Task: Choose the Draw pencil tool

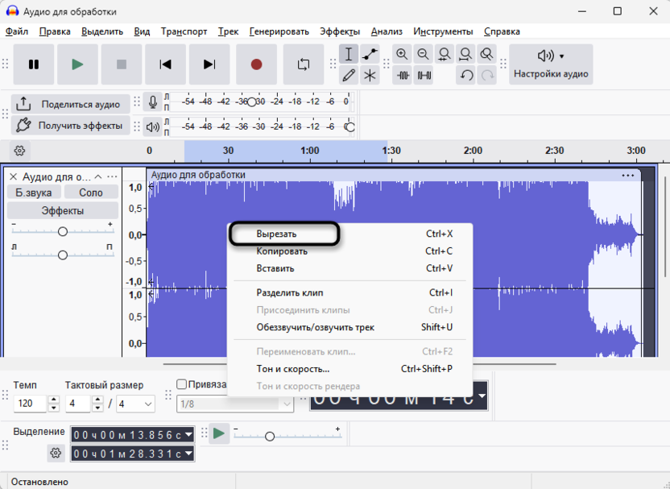Action: (349, 75)
